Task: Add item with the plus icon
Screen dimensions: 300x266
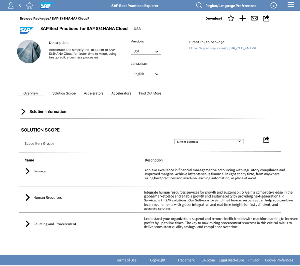Action: coord(243,18)
